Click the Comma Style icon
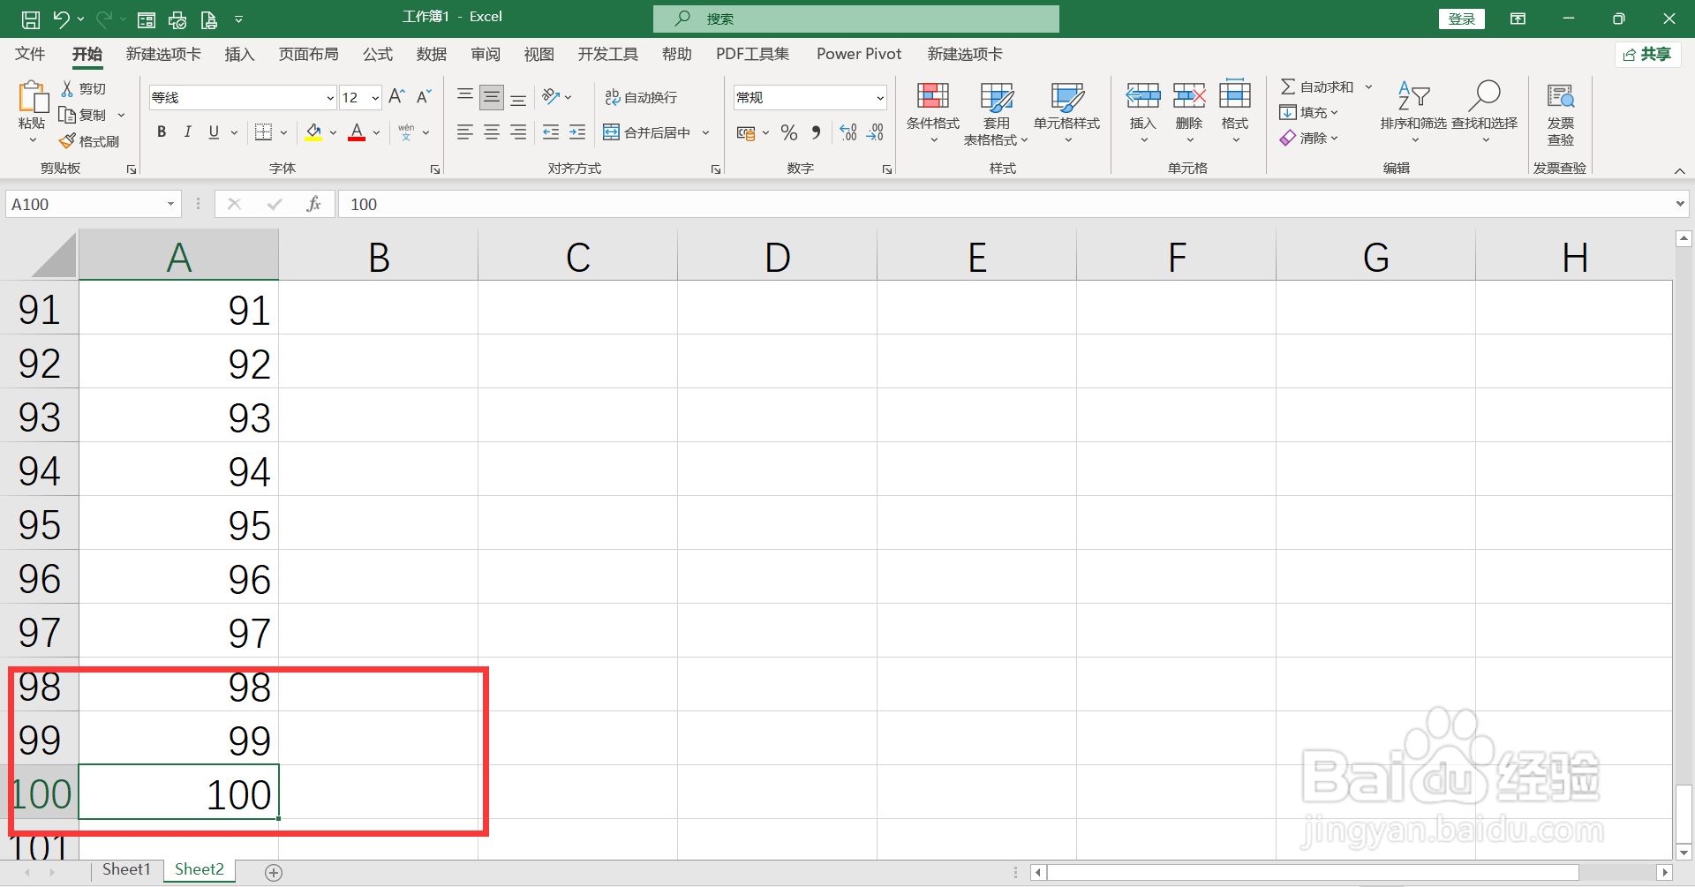 (816, 132)
